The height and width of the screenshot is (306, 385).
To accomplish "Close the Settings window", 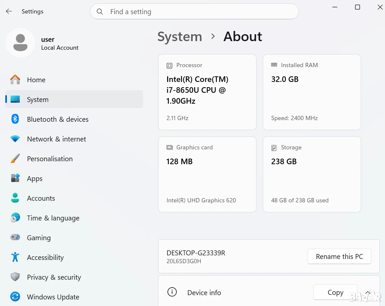I will pyautogui.click(x=380, y=7).
